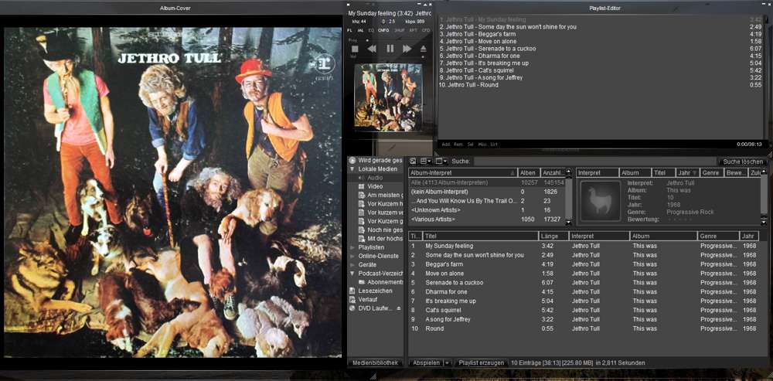This screenshot has width=773, height=381.
Task: Expand the Playlisten tree node
Action: coord(352,247)
